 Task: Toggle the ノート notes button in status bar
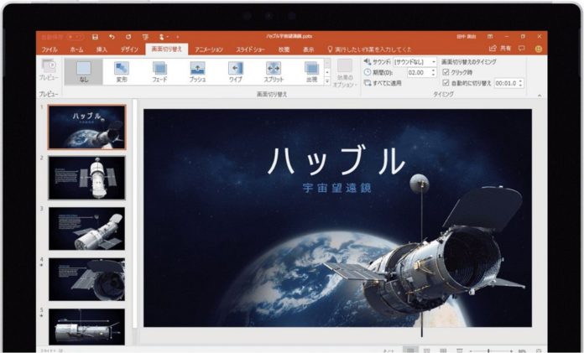(388, 350)
